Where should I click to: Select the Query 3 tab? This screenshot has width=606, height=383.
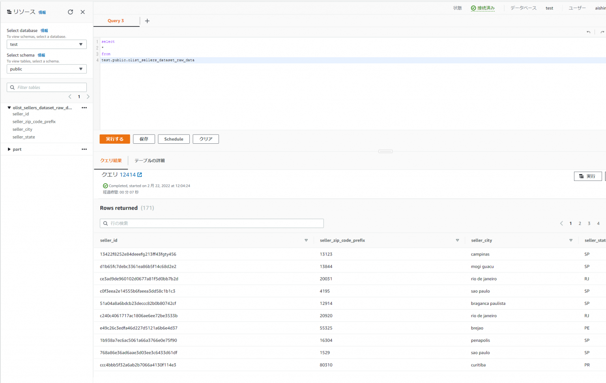[116, 21]
